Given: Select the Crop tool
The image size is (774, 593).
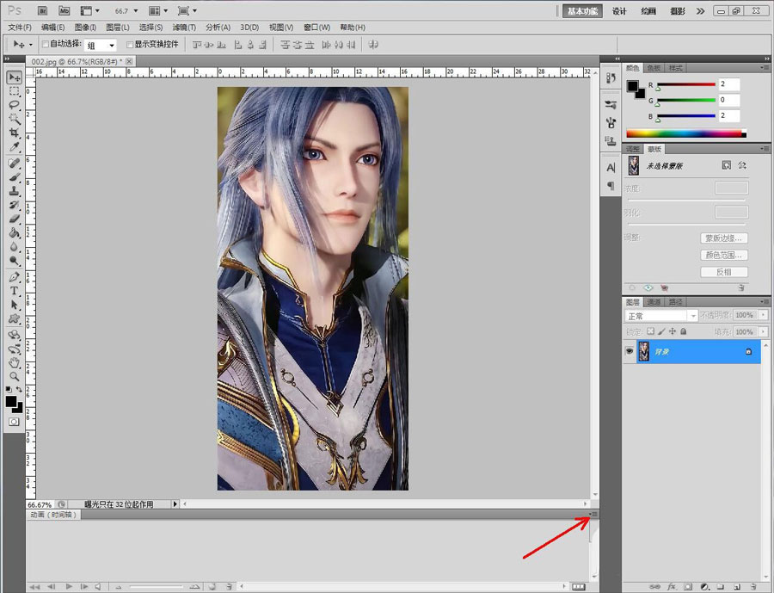Looking at the screenshot, I should pyautogui.click(x=15, y=133).
